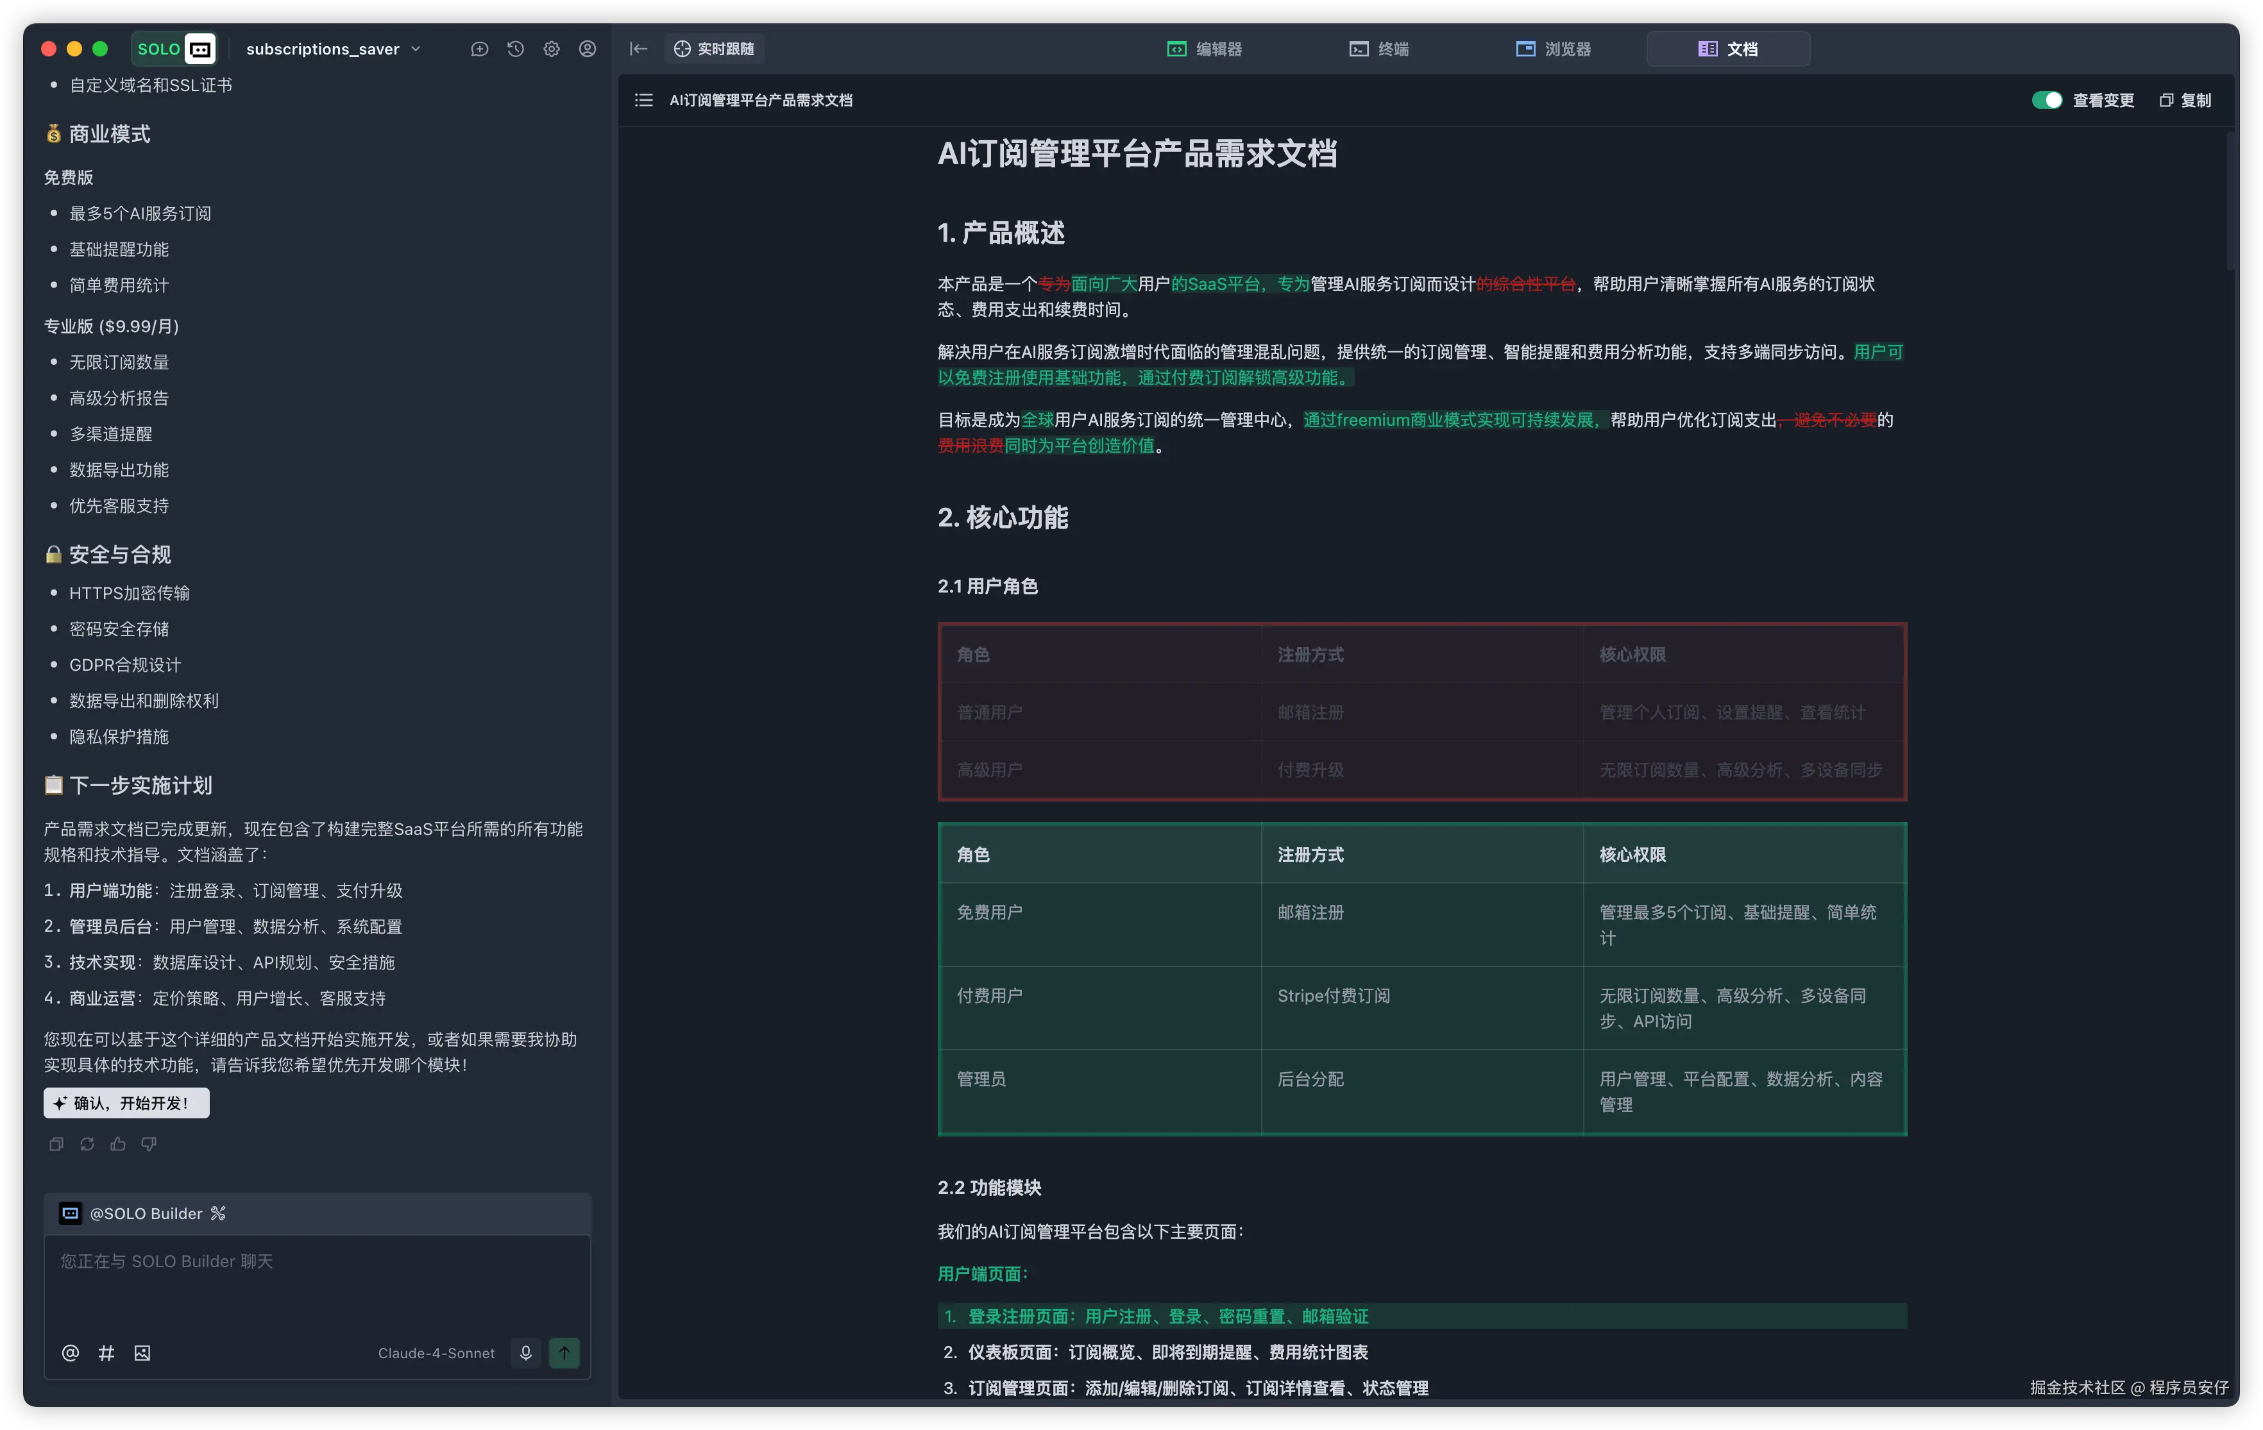This screenshot has height=1430, width=2263.
Task: Open the settings gear icon
Action: [x=552, y=49]
